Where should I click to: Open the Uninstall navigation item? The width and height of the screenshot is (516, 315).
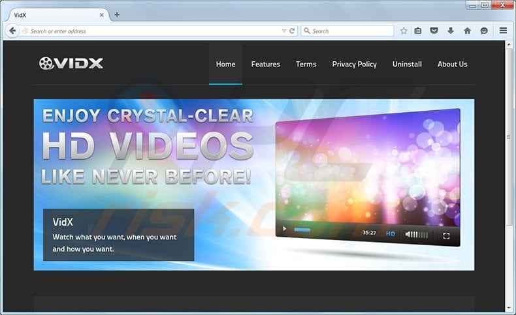point(407,64)
